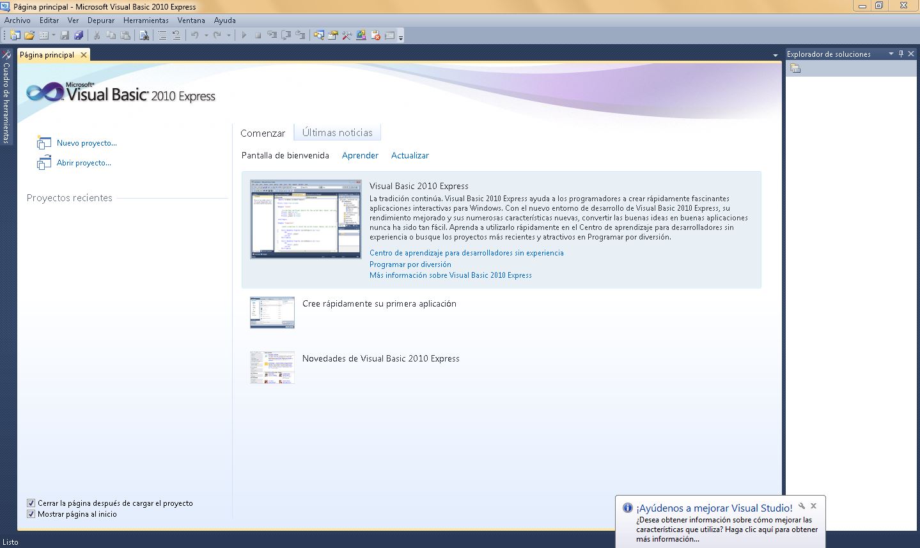Open the Ventana menu

(191, 20)
